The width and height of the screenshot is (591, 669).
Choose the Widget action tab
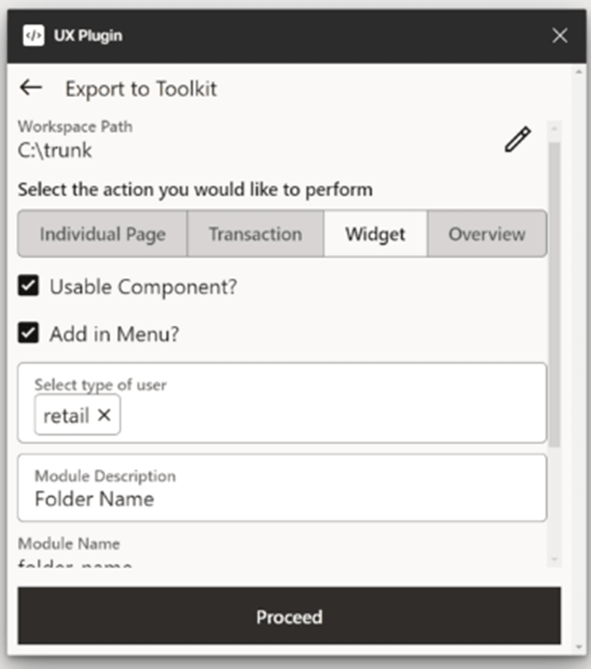(x=375, y=234)
